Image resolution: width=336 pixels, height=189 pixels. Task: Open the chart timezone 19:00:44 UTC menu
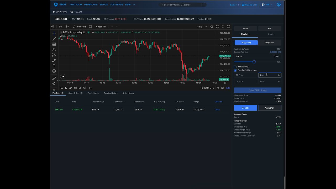pos(207,88)
